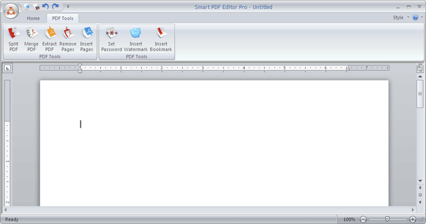The width and height of the screenshot is (426, 224).
Task: Expand the arrow beside the Help icon
Action: [422, 17]
